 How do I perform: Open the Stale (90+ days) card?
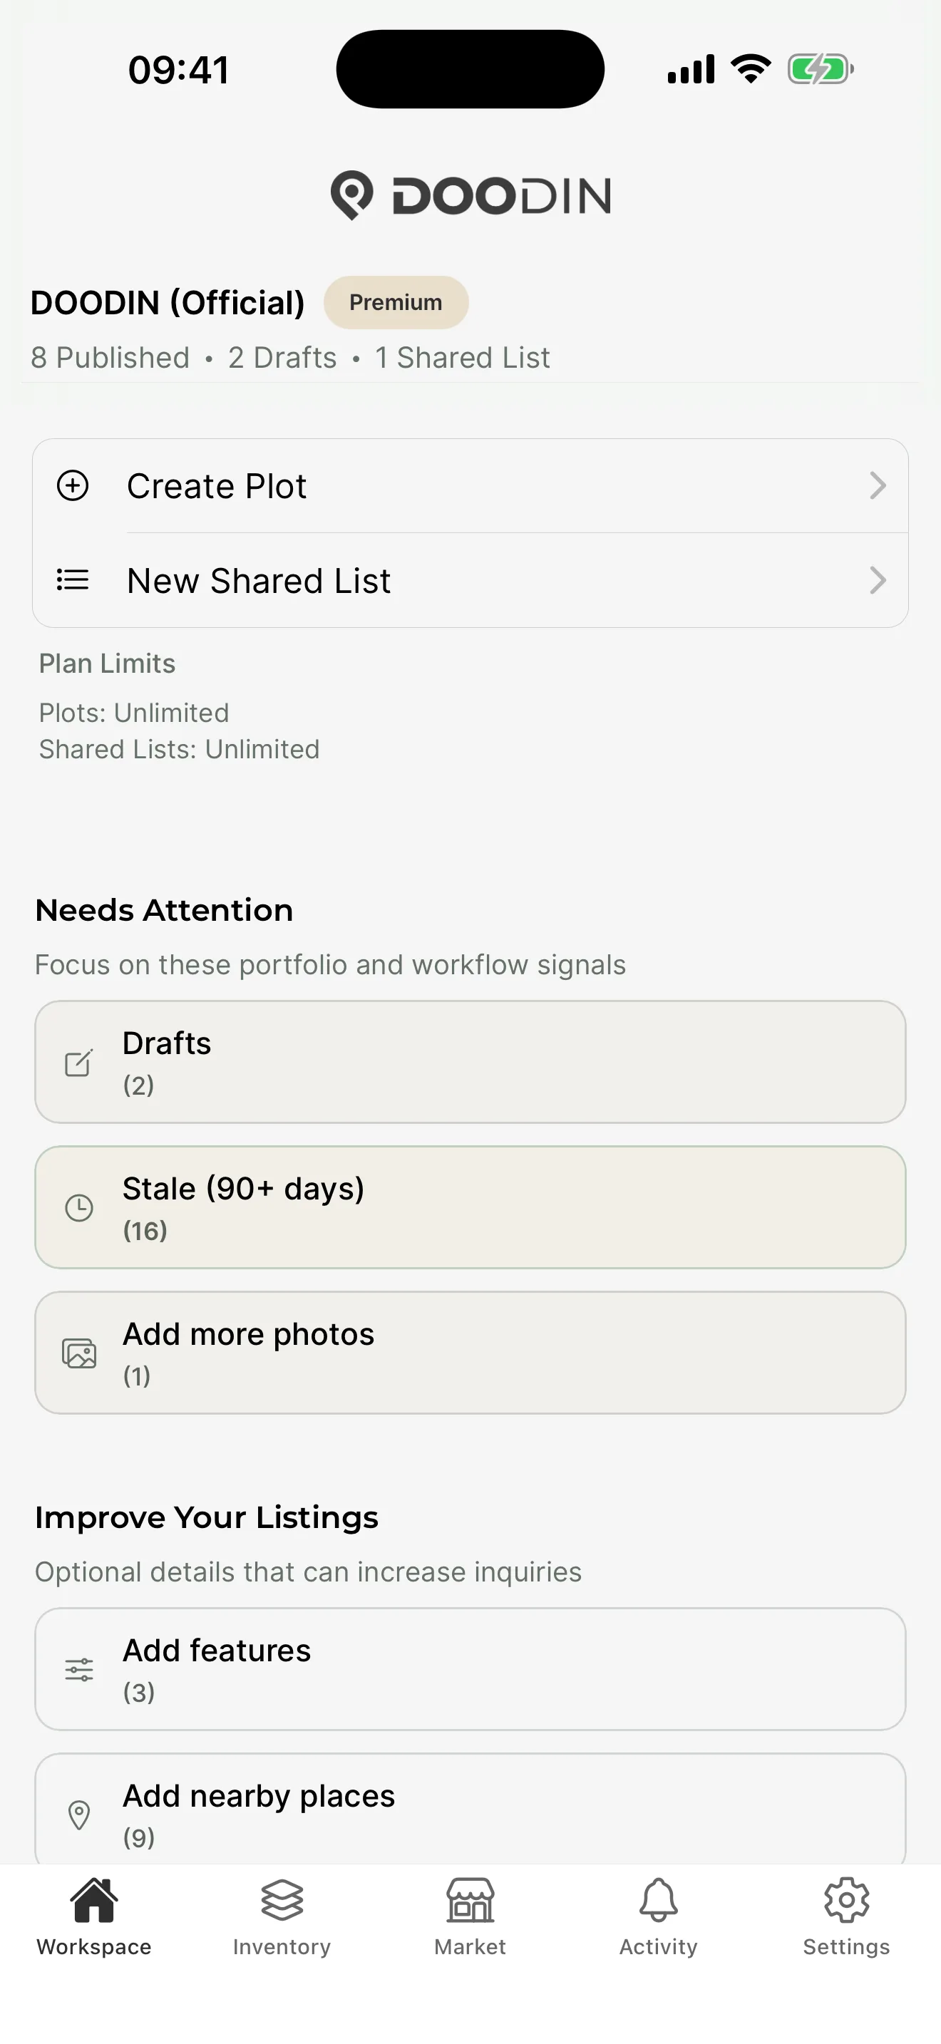point(470,1208)
